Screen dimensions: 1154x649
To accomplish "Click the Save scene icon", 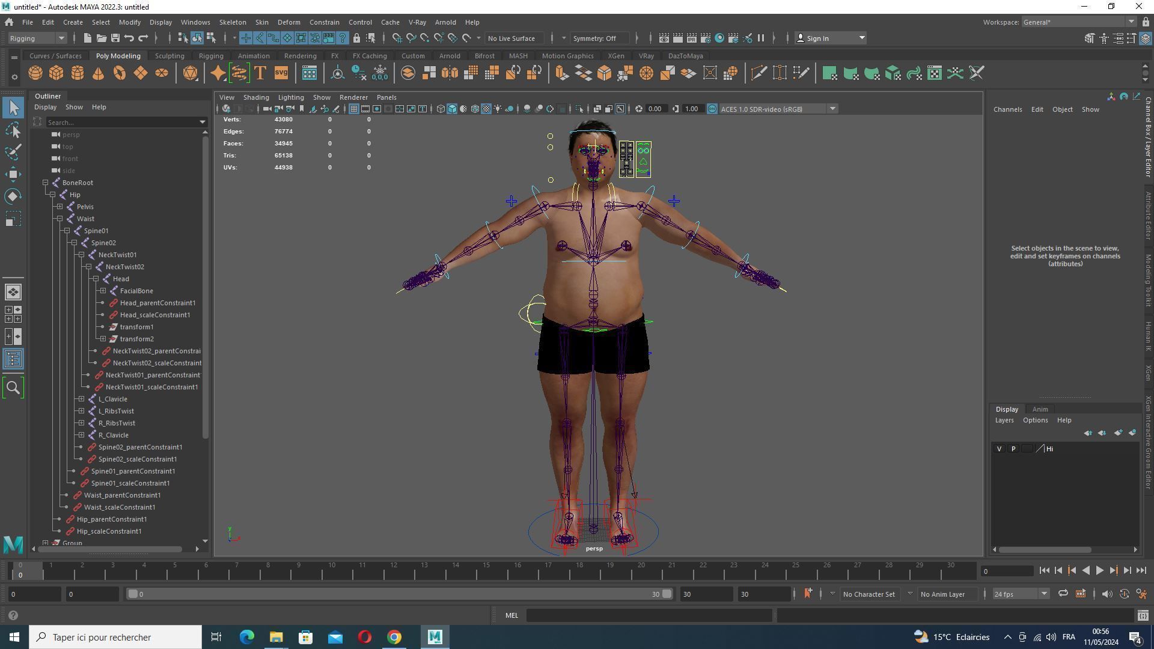I will point(115,38).
